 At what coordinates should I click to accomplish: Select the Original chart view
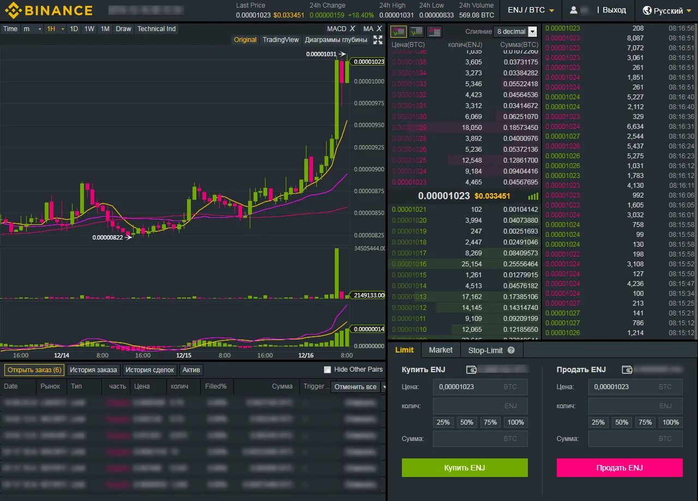tap(245, 40)
